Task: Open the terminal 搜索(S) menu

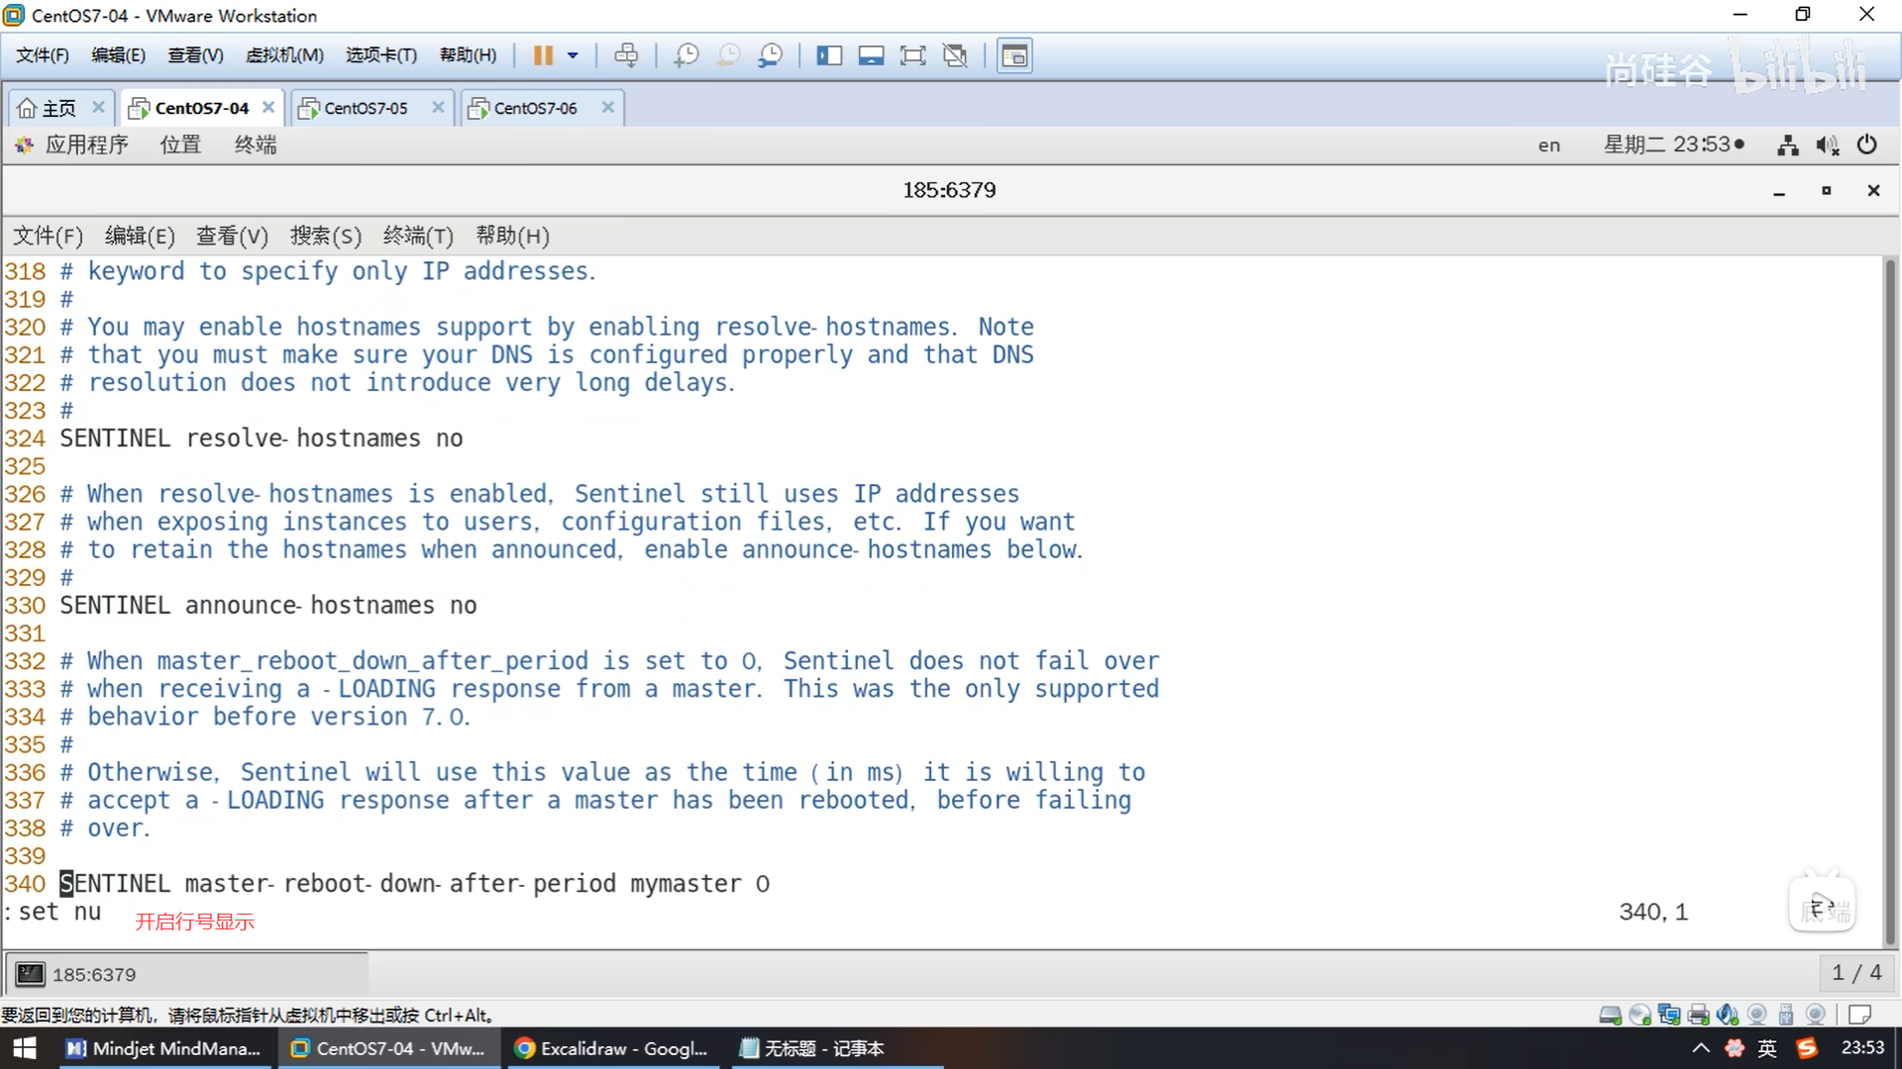Action: [x=325, y=236]
